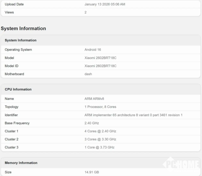The width and height of the screenshot is (202, 176).
Task: Click the Views count value
Action: [85, 12]
